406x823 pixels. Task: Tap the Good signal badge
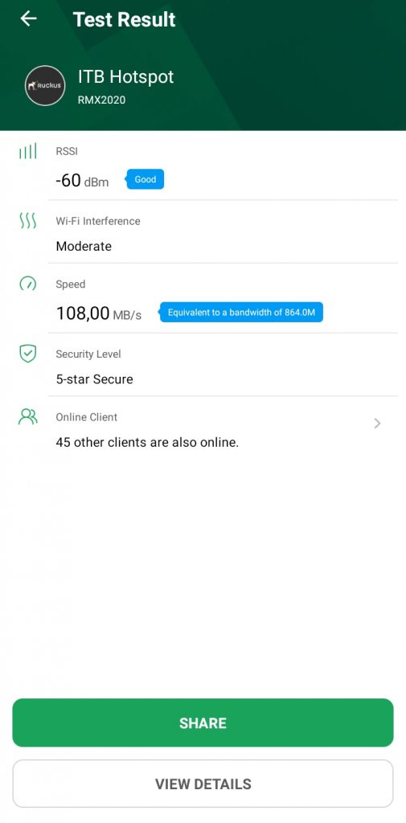coord(145,179)
